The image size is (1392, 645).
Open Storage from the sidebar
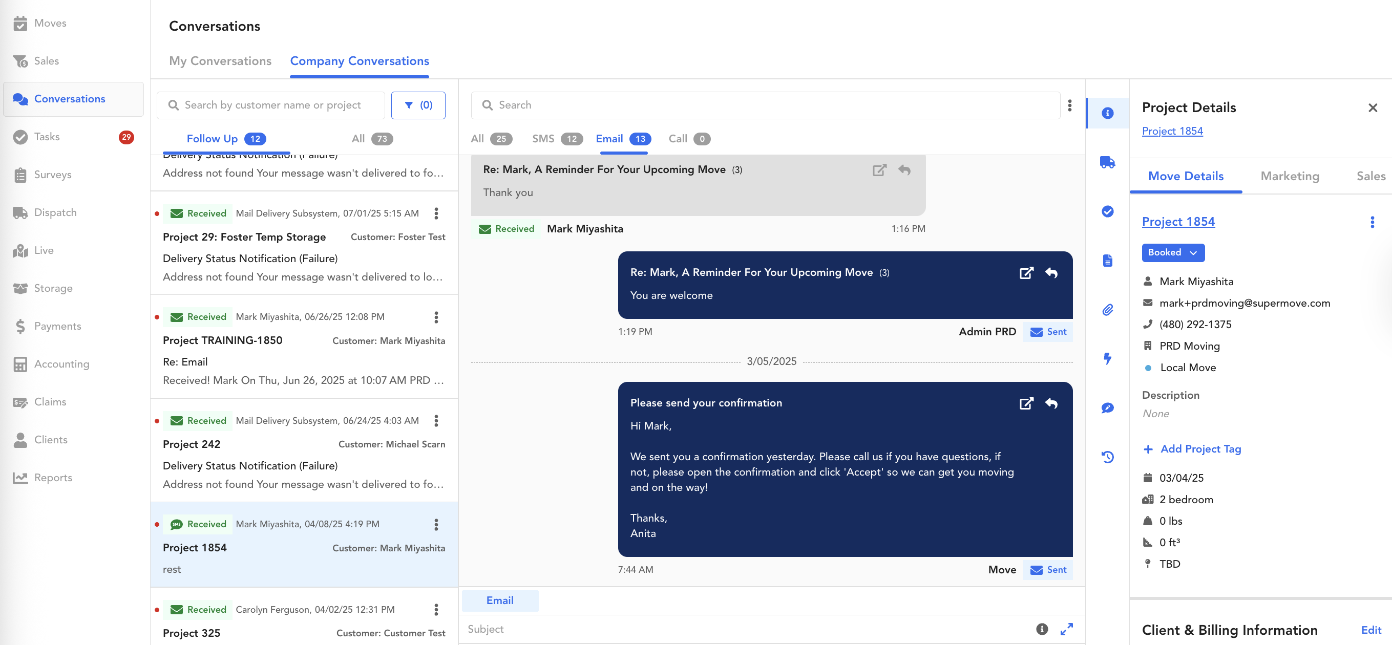(x=53, y=288)
